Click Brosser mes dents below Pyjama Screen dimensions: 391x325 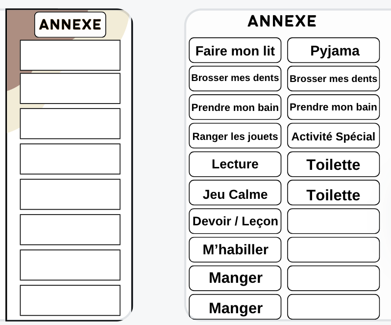click(x=333, y=79)
